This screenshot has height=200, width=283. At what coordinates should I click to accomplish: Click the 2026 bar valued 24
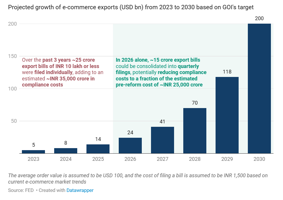(130, 146)
